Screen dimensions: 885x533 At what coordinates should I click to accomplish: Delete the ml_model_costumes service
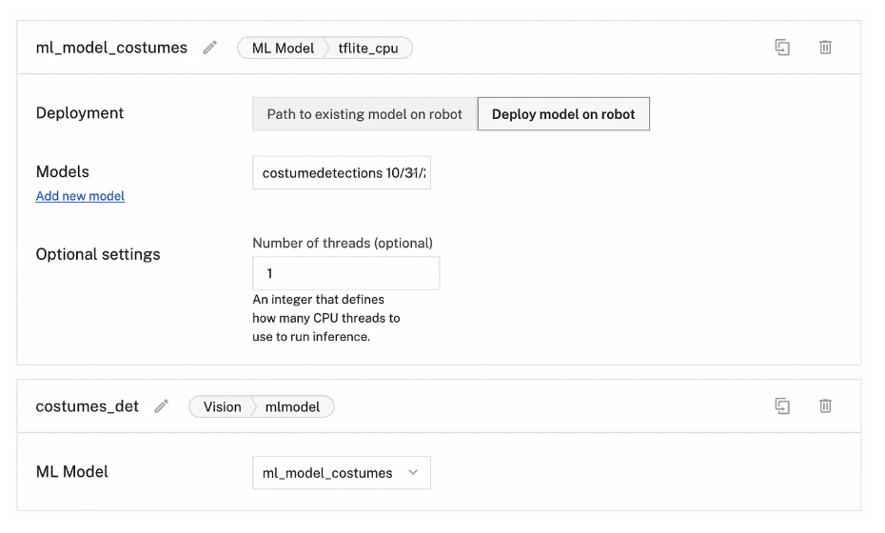point(825,48)
